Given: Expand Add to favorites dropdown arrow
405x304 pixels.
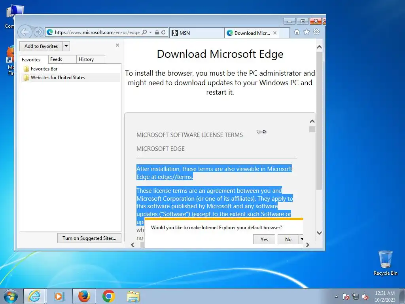Looking at the screenshot, I should [66, 46].
